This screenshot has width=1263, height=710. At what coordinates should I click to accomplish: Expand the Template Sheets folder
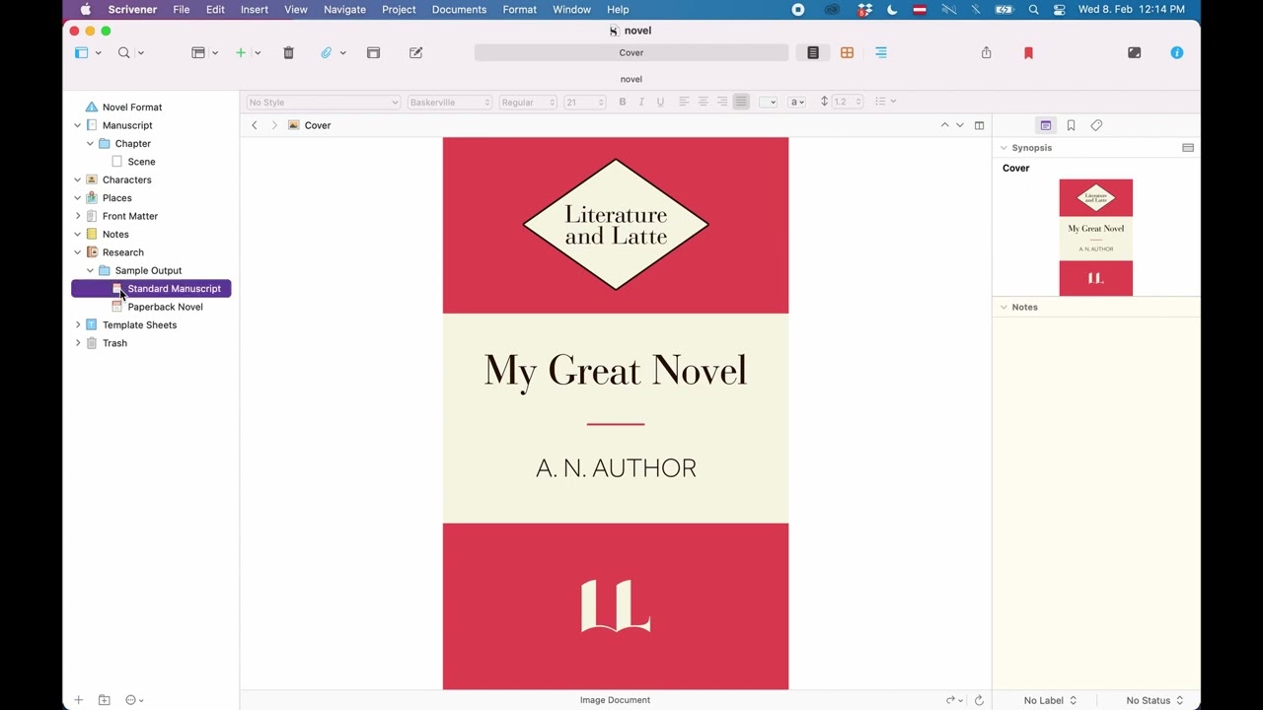(x=78, y=324)
